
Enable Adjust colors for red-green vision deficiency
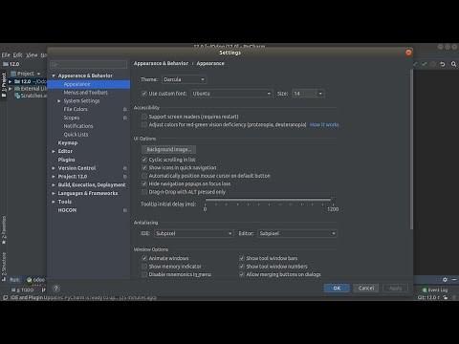click(144, 124)
